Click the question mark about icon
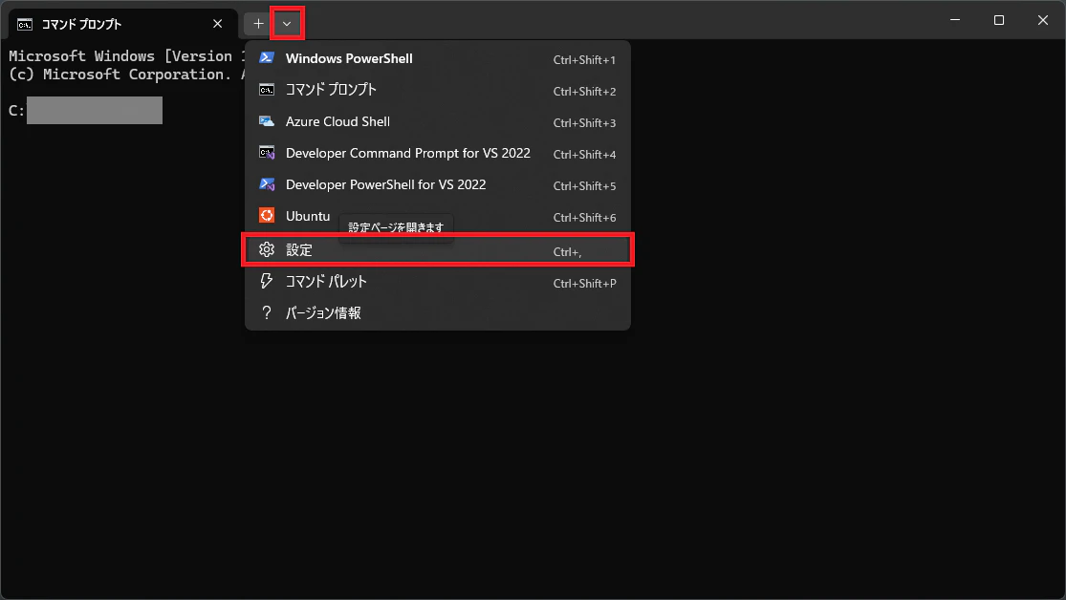This screenshot has width=1066, height=600. pyautogui.click(x=267, y=312)
